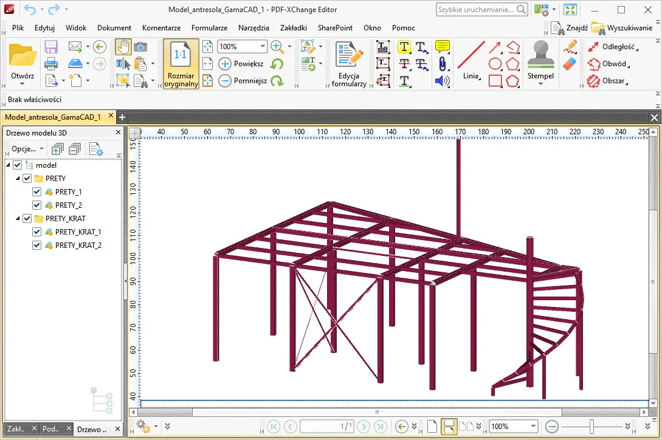
Task: Click the Rozmiar oryginalny button
Action: coord(181,64)
